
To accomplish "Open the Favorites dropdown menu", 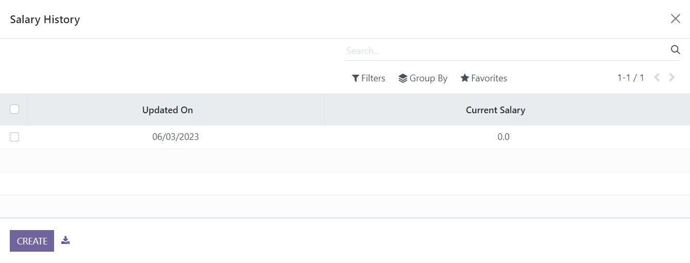I will click(484, 78).
